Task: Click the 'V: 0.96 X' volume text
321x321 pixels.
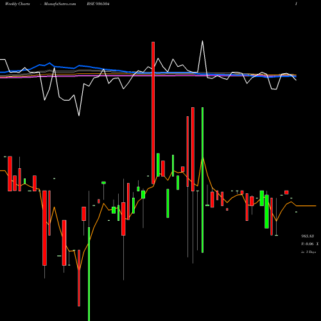Action: (x=309, y=244)
